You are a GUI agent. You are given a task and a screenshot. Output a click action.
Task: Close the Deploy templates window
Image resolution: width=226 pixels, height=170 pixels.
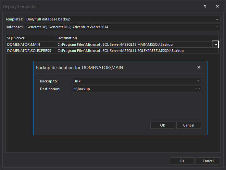pyautogui.click(x=217, y=6)
